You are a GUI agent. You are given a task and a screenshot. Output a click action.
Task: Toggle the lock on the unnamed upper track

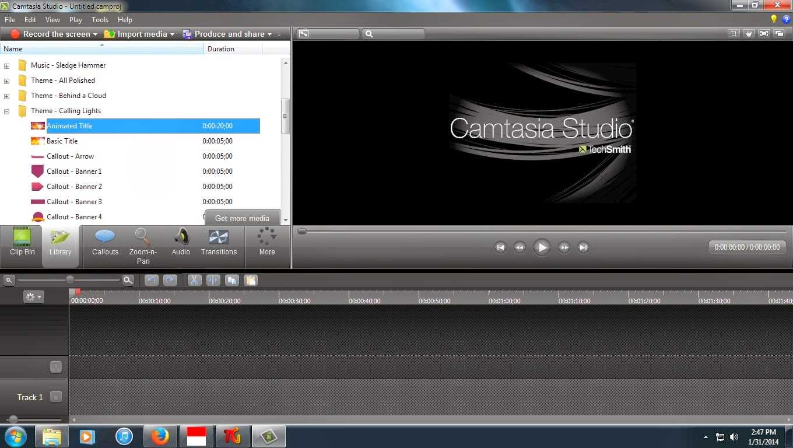[55, 367]
